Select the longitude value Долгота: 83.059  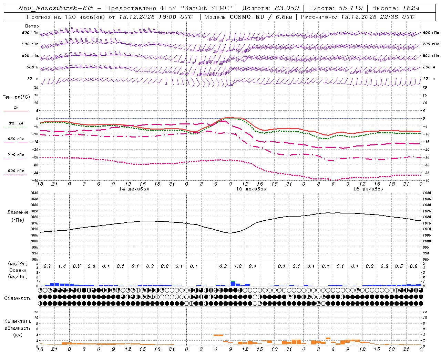270,8
